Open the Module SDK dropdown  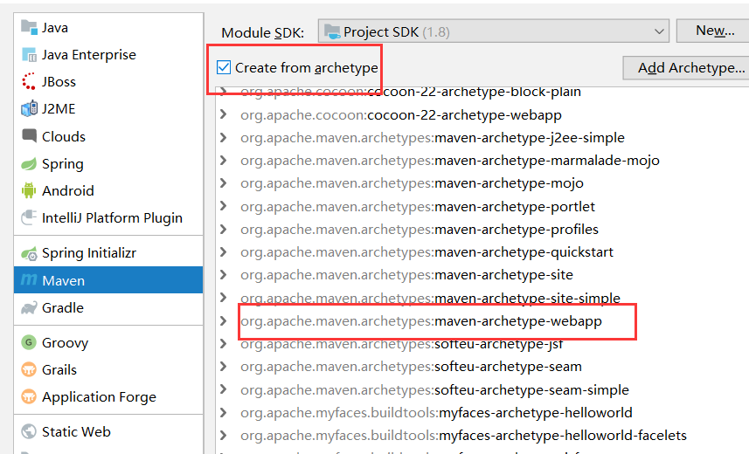[x=494, y=31]
